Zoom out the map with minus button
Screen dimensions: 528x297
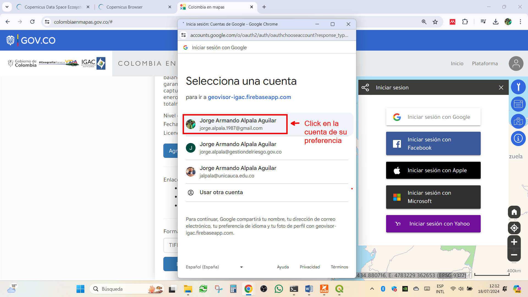[x=514, y=255]
